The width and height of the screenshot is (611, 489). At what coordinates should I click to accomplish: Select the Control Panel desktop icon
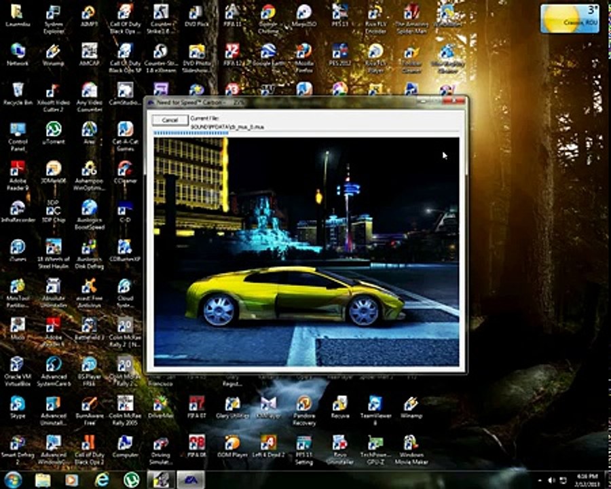click(x=18, y=137)
